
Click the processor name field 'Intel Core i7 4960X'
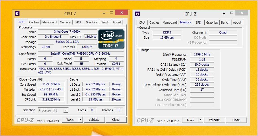[67, 32]
